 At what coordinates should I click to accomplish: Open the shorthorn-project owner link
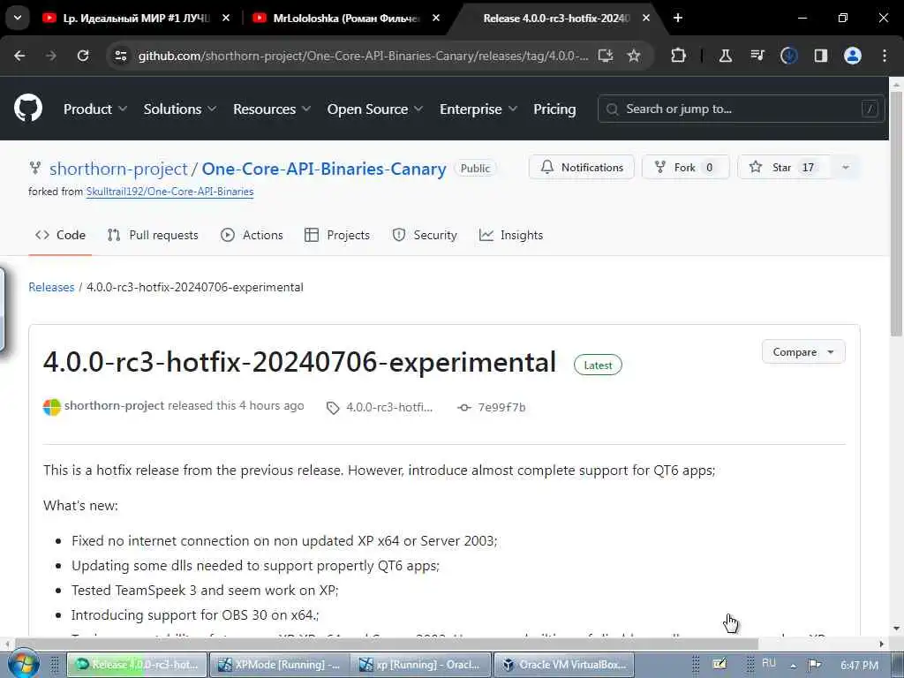pos(118,169)
